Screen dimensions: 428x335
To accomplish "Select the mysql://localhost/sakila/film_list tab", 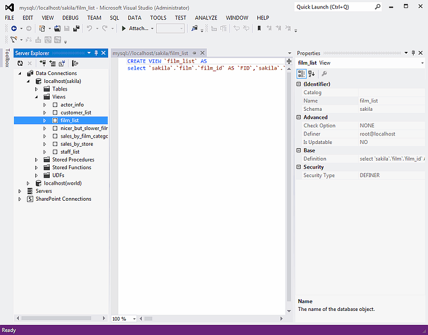I will [150, 53].
